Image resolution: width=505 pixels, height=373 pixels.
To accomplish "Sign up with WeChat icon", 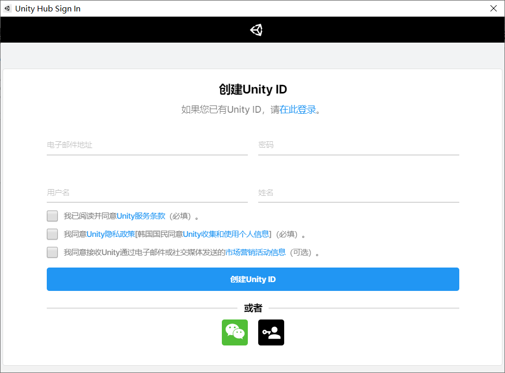I will [x=235, y=332].
